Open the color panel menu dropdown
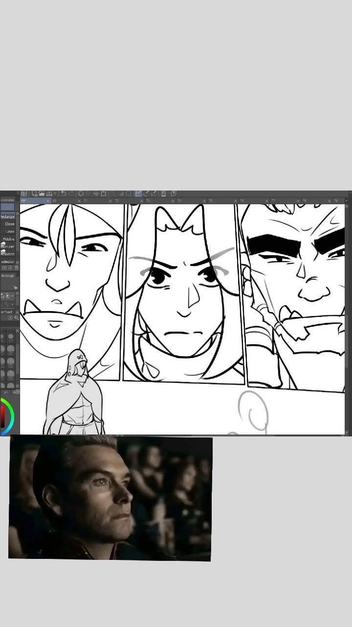Image resolution: width=352 pixels, height=627 pixels. [x=18, y=392]
